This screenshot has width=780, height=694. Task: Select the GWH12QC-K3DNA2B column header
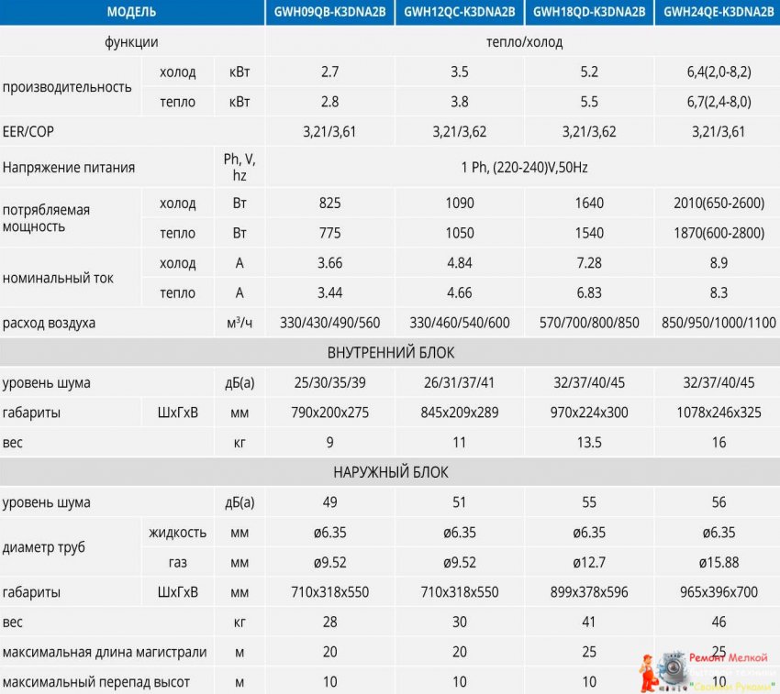[x=460, y=12]
